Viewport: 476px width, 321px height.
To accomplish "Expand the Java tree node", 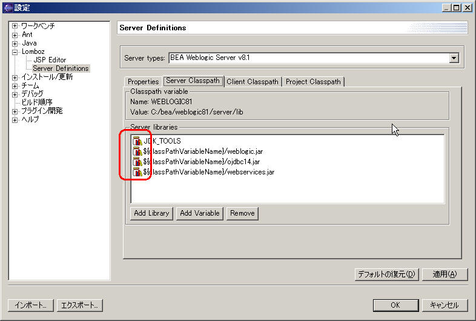I will tap(15, 43).
